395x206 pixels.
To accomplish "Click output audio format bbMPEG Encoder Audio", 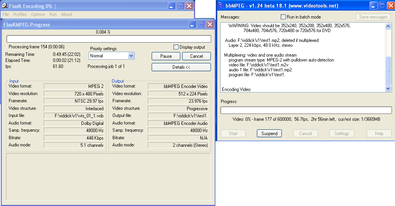I will pyautogui.click(x=178, y=123).
